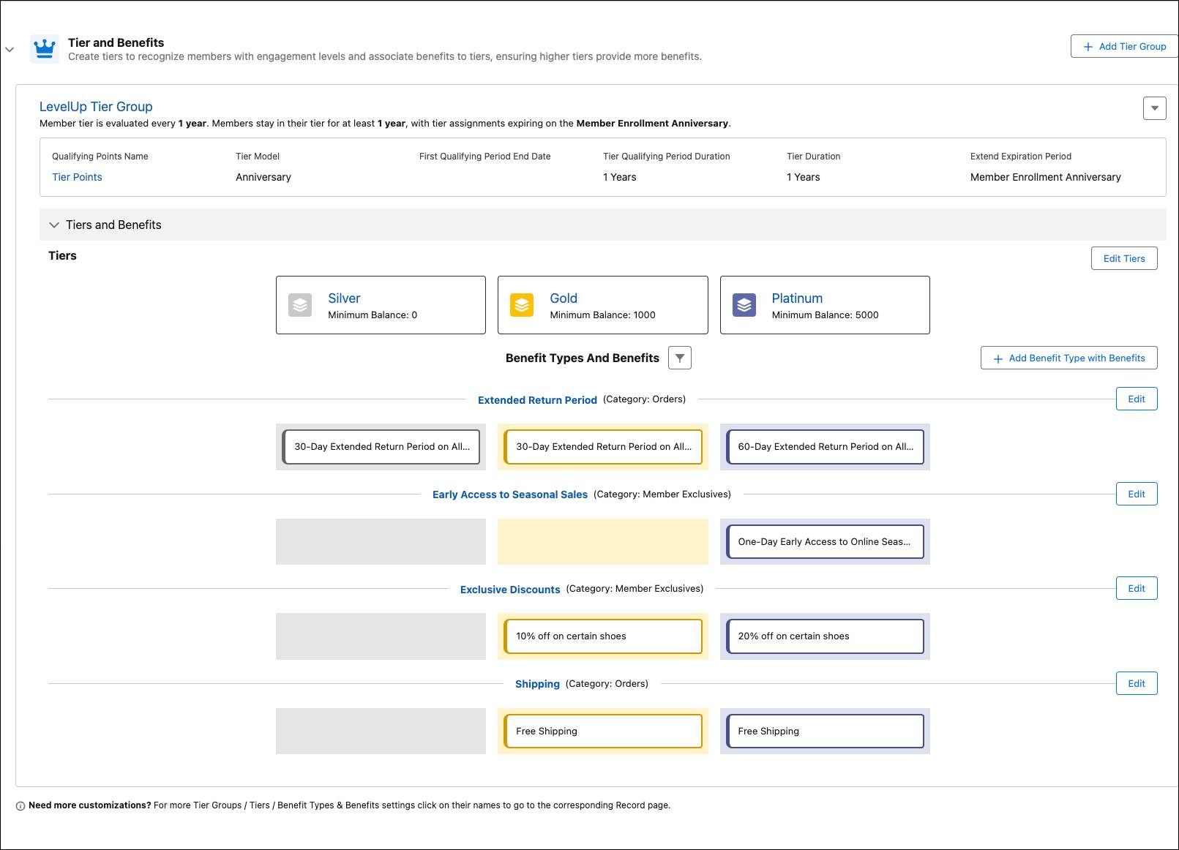Click the Platinum tier layers icon

click(x=744, y=305)
